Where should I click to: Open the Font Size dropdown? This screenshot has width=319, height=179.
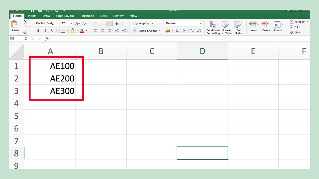click(x=66, y=23)
